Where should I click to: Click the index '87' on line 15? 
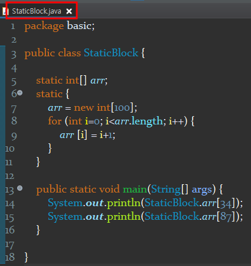tap(226, 217)
